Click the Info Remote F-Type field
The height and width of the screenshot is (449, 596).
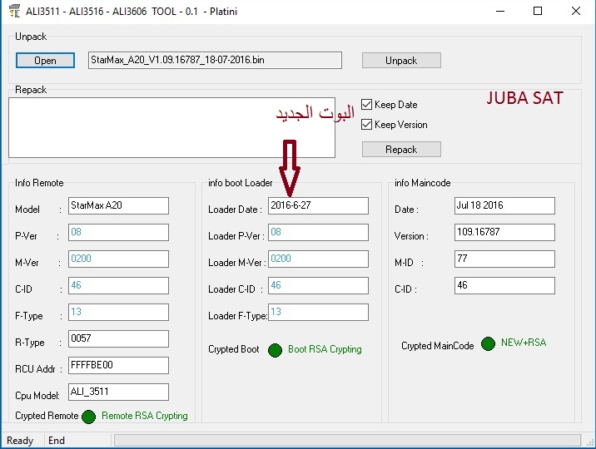118,312
